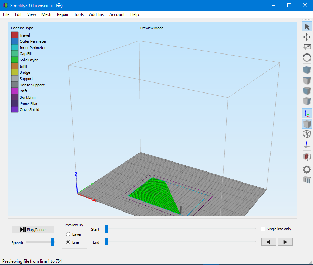Step to next line with right arrow
The image size is (313, 265).
coord(285,242)
